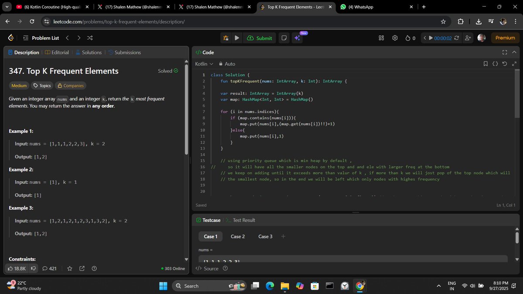Bookmark the code with bookmark icon
The height and width of the screenshot is (294, 523).
click(x=486, y=64)
